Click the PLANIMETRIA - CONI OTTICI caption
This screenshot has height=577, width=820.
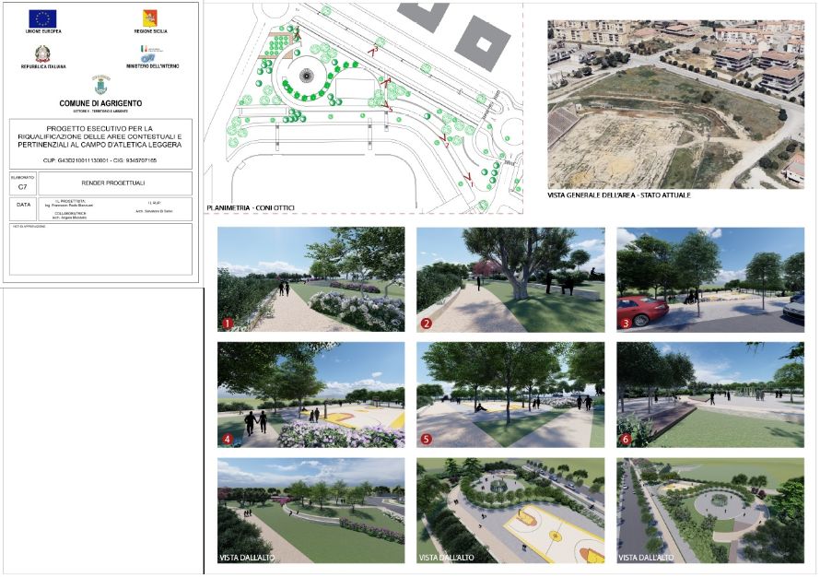(251, 207)
